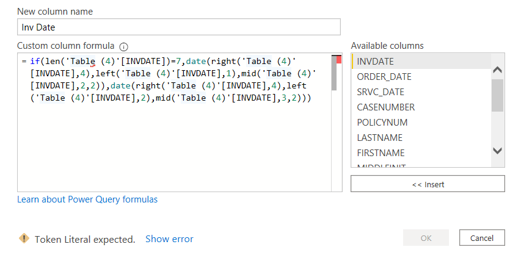
Task: Click the Available columns scrollbar thumb
Action: [497, 95]
